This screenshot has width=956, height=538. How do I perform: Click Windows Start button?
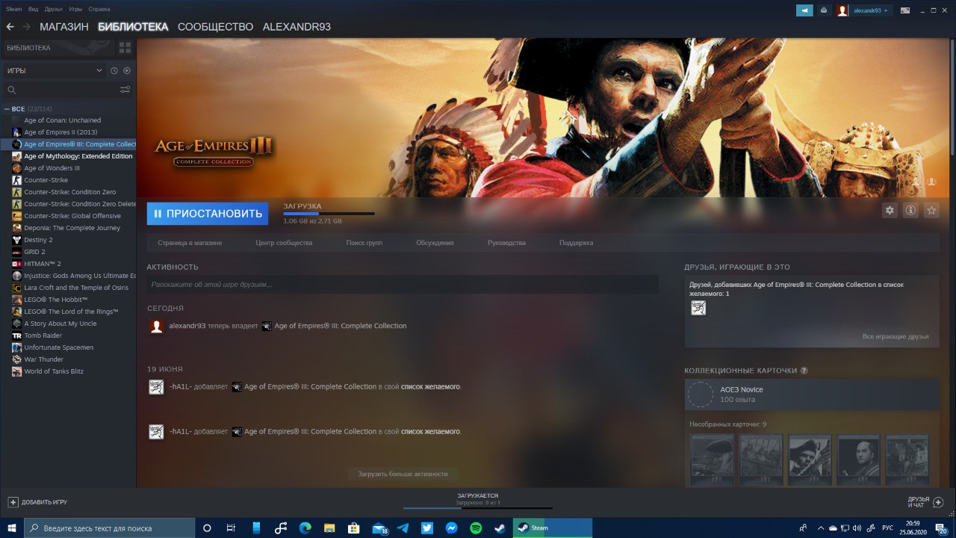tap(11, 528)
